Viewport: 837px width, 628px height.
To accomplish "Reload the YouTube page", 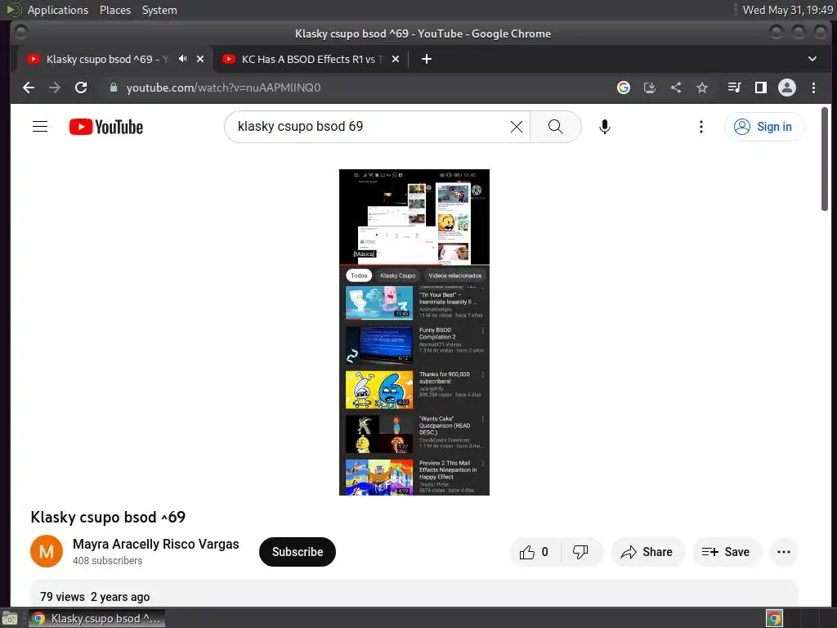I will (x=81, y=87).
